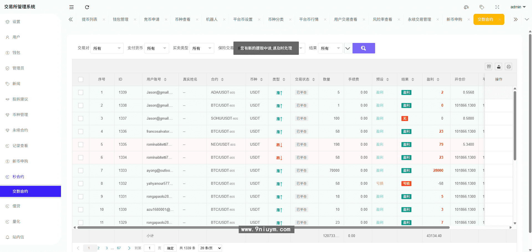The image size is (532, 252).
Task: Open the theme palette icon in header
Action: [x=466, y=7]
